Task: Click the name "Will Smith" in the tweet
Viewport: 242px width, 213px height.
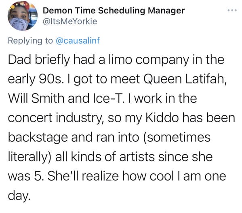Action: [x=36, y=98]
